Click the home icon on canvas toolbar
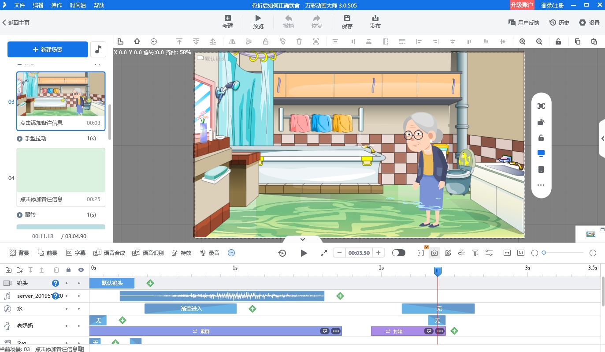The height and width of the screenshot is (352, 605). click(137, 41)
